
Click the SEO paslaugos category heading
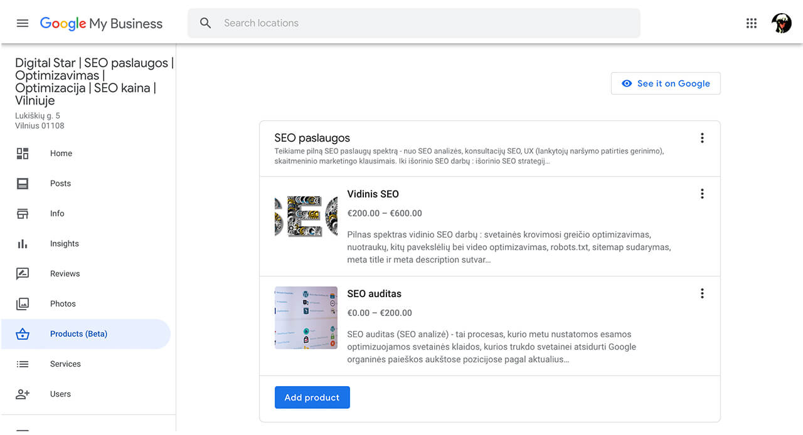click(x=312, y=138)
